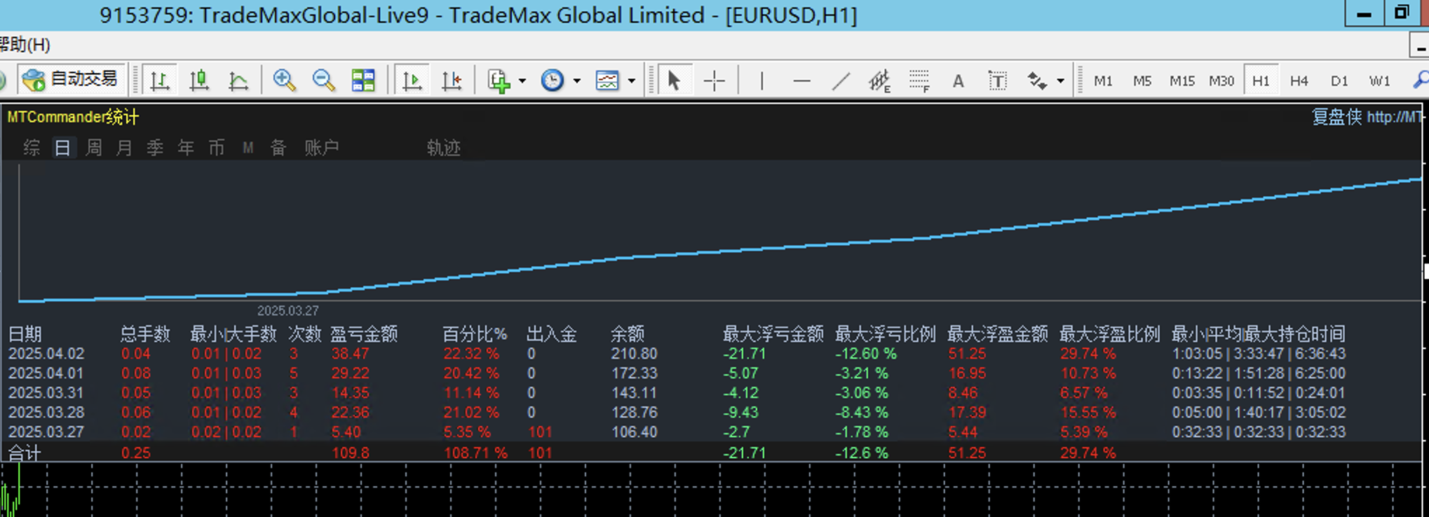This screenshot has height=517, width=1429.
Task: Open the 周 weekly tab
Action: [93, 148]
